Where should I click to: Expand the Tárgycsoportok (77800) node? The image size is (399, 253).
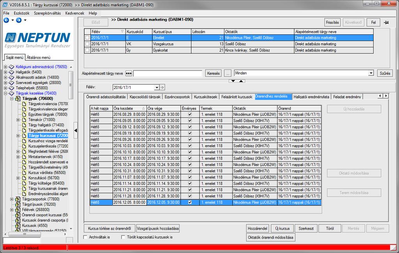coord(12,199)
